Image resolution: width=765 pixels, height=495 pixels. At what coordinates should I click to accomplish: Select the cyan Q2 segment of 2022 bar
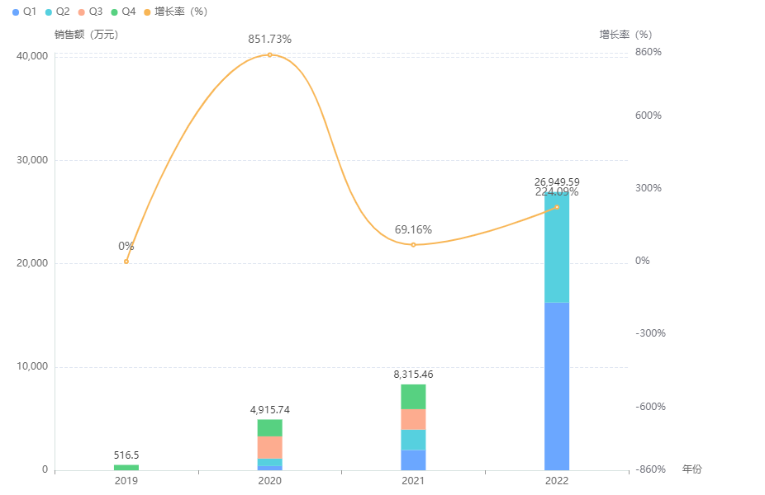(x=557, y=247)
